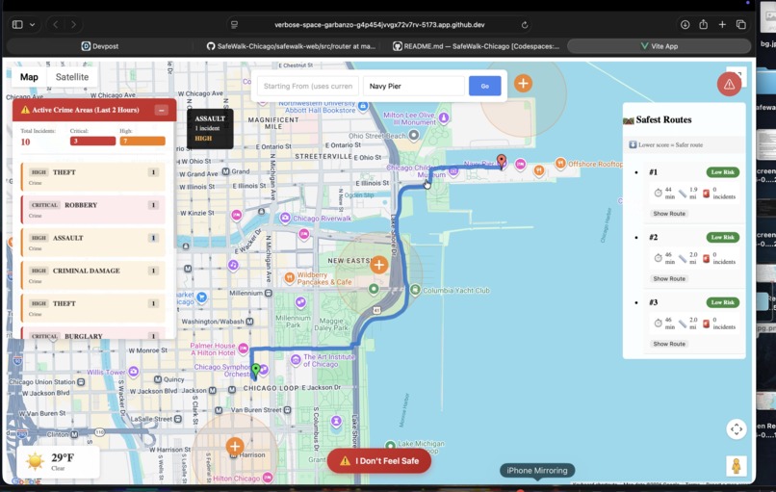Click the 29°F Clear weather widget

[x=58, y=461]
